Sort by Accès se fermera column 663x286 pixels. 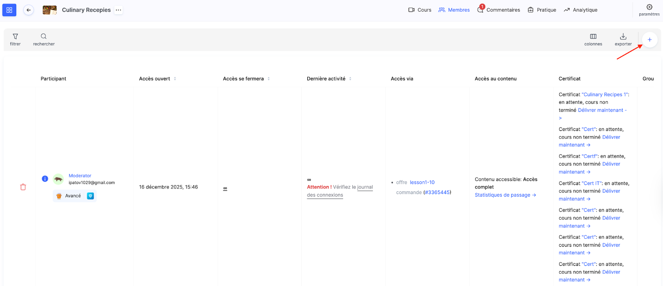[x=269, y=79]
